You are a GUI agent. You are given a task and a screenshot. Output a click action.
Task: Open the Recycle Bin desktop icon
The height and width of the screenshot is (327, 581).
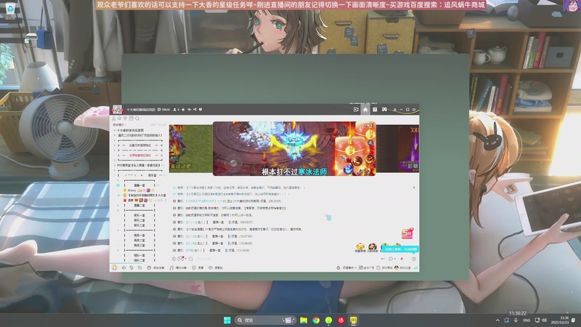[x=10, y=10]
